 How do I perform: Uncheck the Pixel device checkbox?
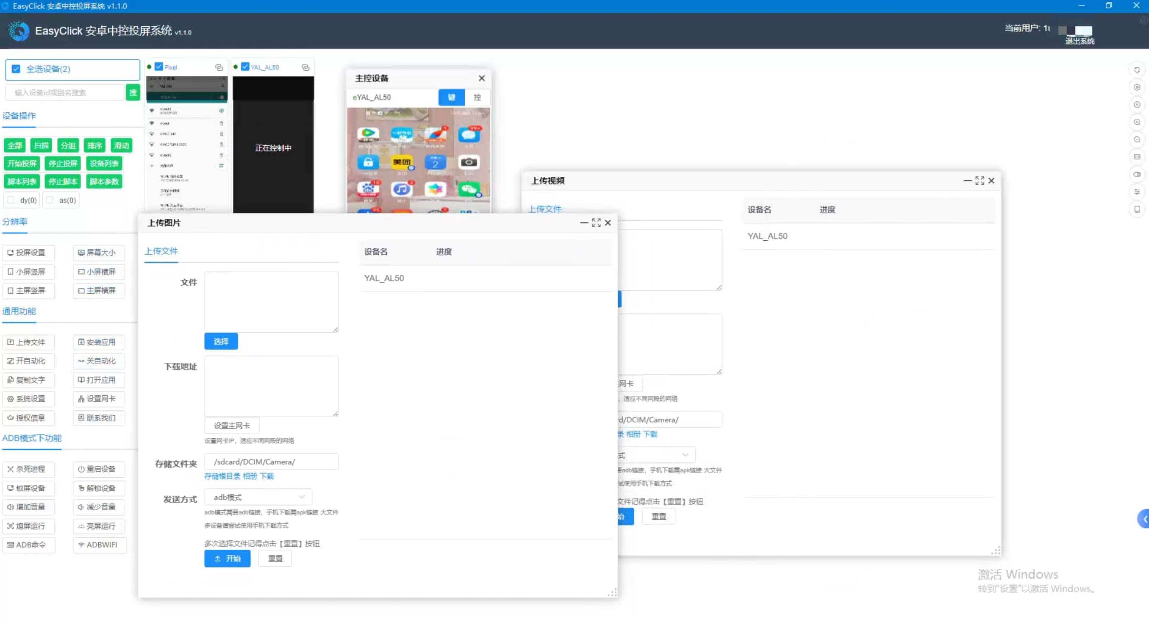(x=159, y=67)
